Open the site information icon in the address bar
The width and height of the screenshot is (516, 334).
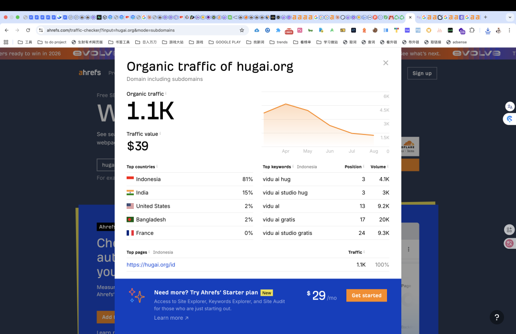tap(41, 30)
